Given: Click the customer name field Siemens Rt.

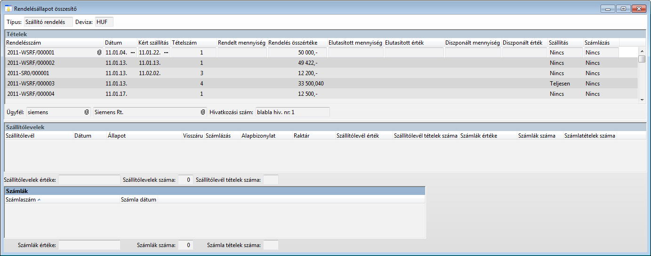Looking at the screenshot, I should pyautogui.click(x=150, y=112).
